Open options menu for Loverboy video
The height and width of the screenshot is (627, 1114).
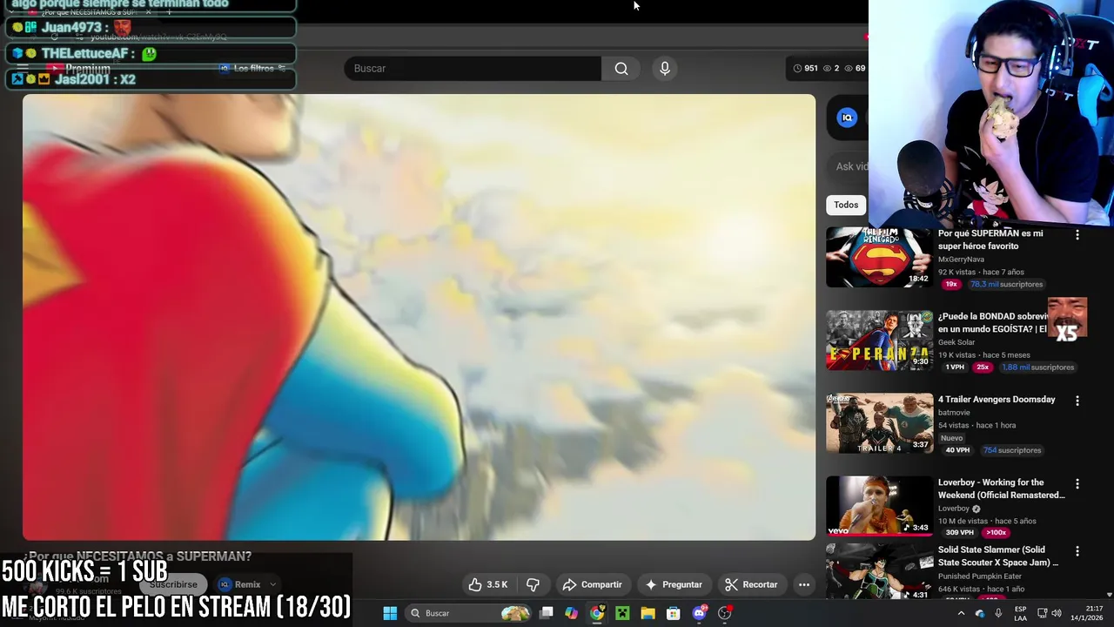pos(1077,483)
